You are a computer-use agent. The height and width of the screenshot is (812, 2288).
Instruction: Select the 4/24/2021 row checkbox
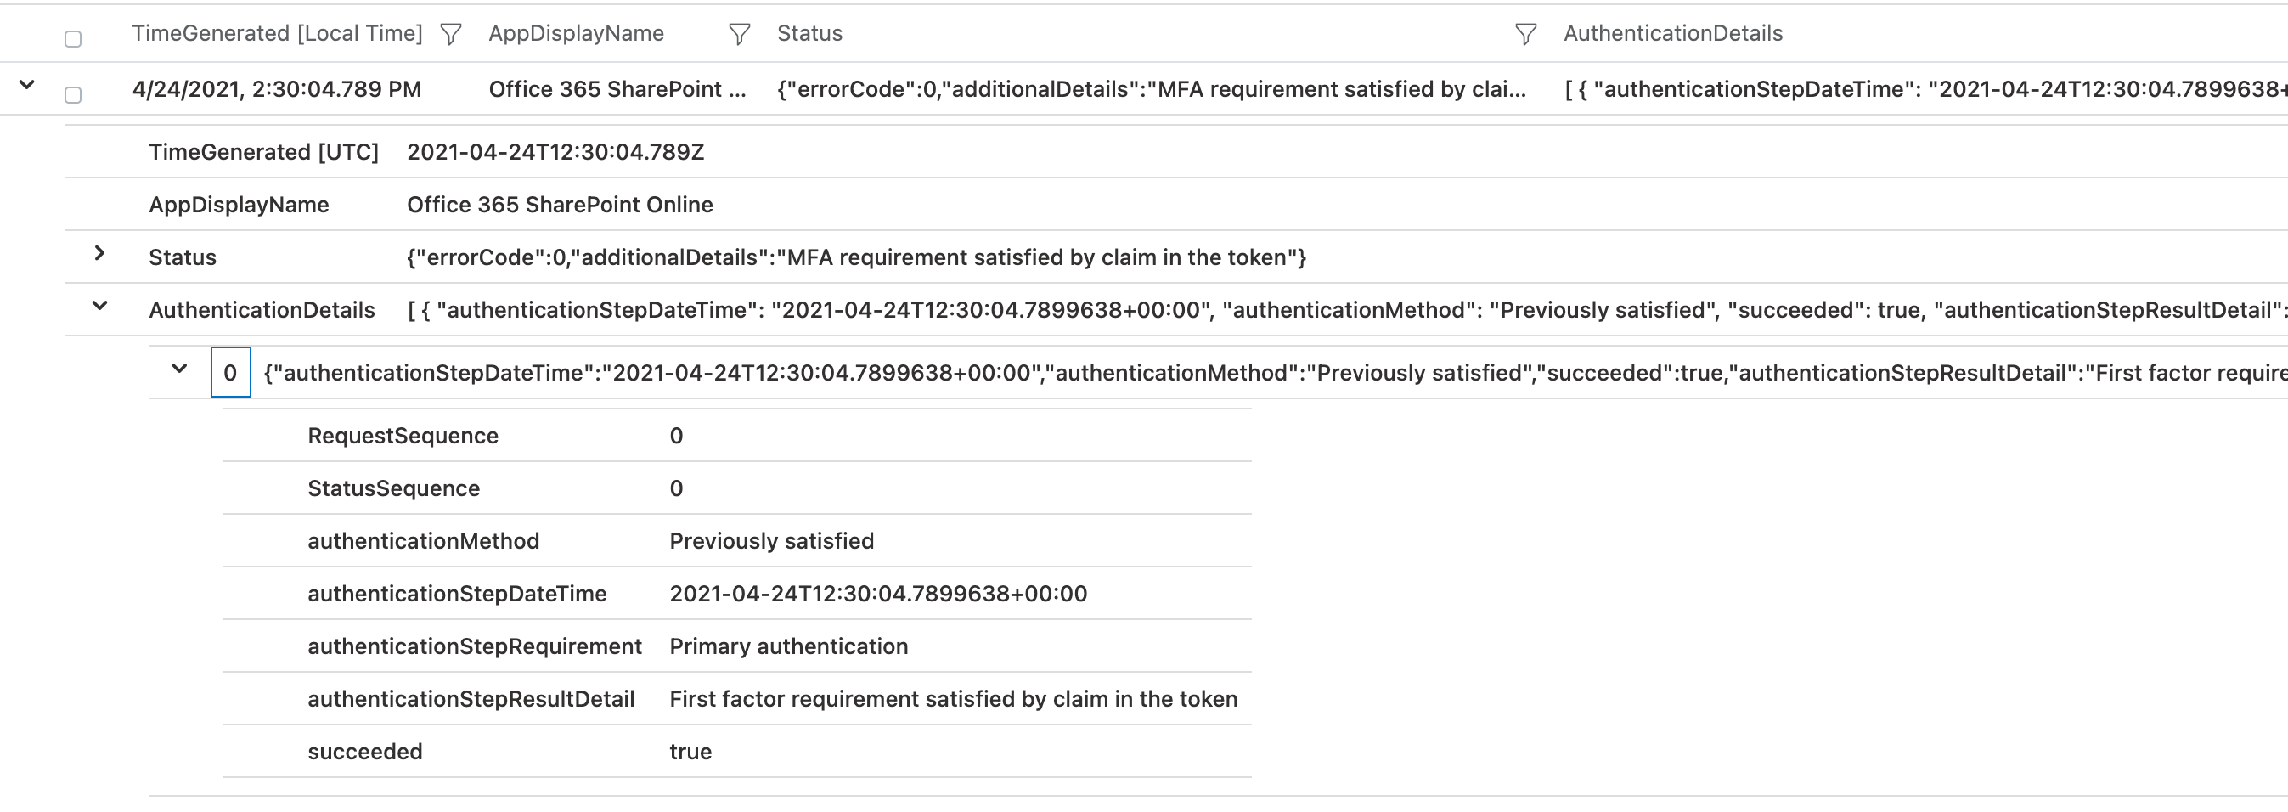click(73, 94)
